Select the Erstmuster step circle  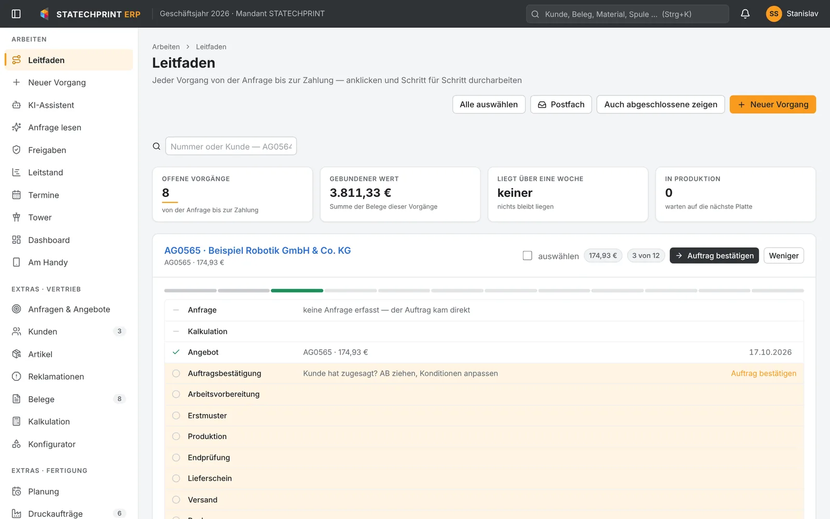coord(176,416)
